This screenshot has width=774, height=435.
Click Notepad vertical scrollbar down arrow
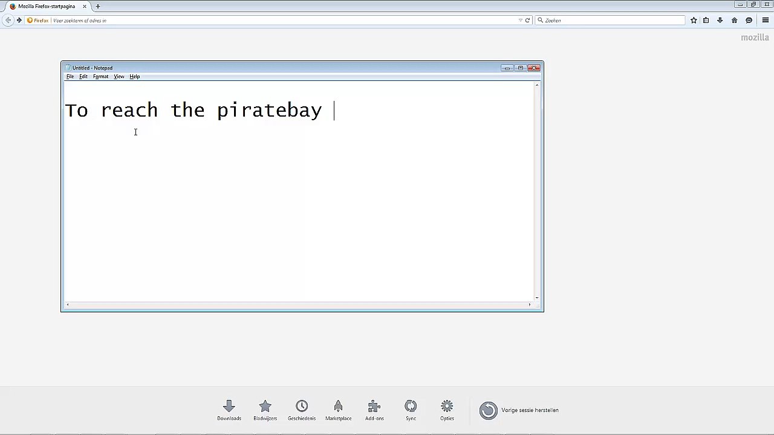coord(537,298)
